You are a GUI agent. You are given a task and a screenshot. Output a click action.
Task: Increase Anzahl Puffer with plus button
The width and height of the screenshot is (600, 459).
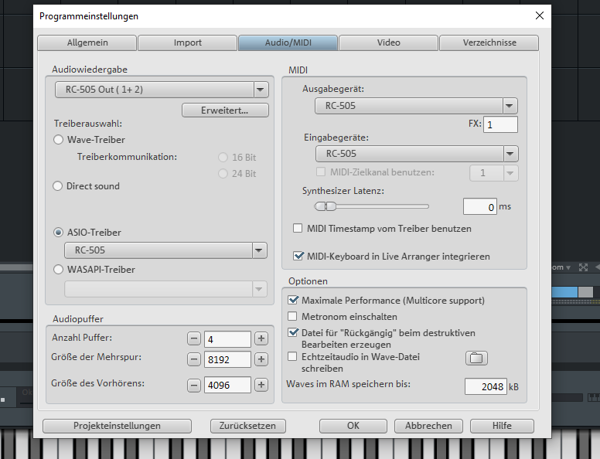(261, 338)
